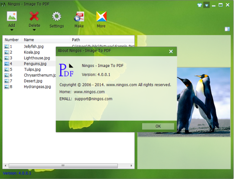The height and width of the screenshot is (179, 234).
Task: Open the title bar menu dropdown arrow
Action: tap(207, 5)
